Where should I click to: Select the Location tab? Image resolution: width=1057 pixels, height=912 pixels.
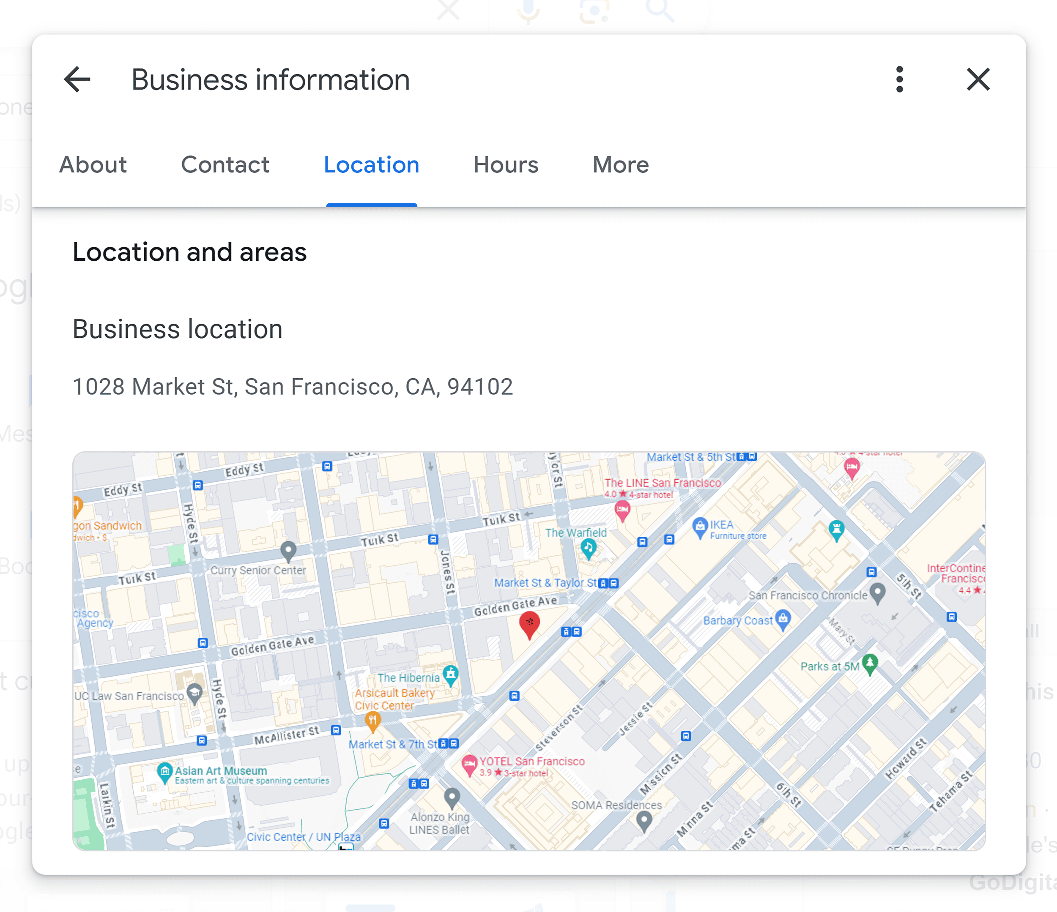coord(372,165)
